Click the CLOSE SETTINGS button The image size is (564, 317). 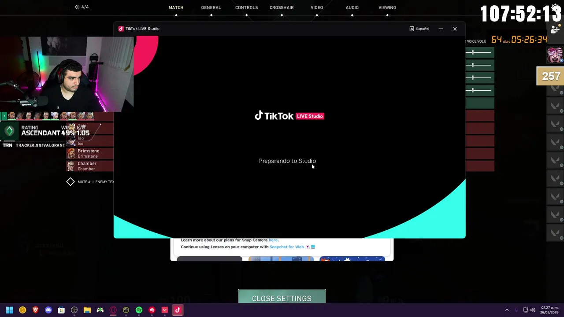282,297
